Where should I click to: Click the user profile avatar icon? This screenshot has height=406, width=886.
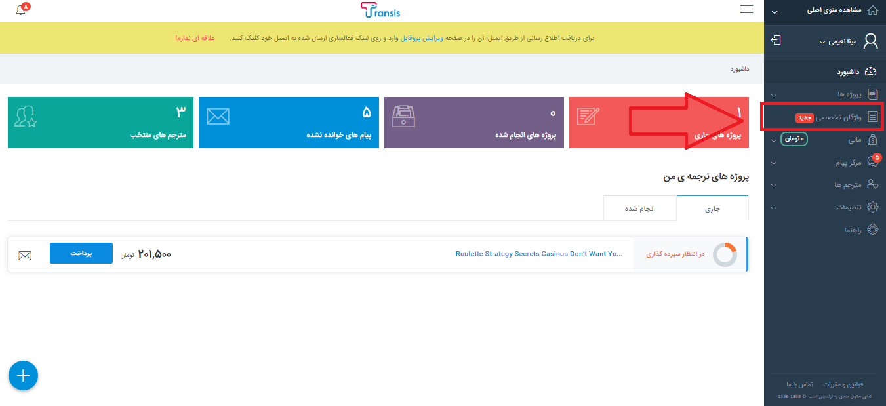tap(870, 41)
